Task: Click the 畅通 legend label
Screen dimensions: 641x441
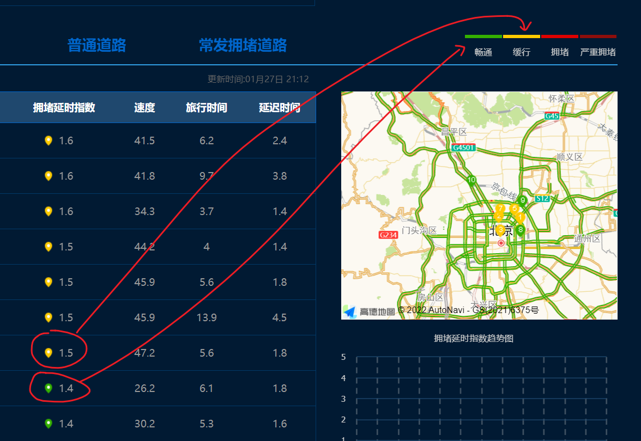Action: click(x=483, y=52)
